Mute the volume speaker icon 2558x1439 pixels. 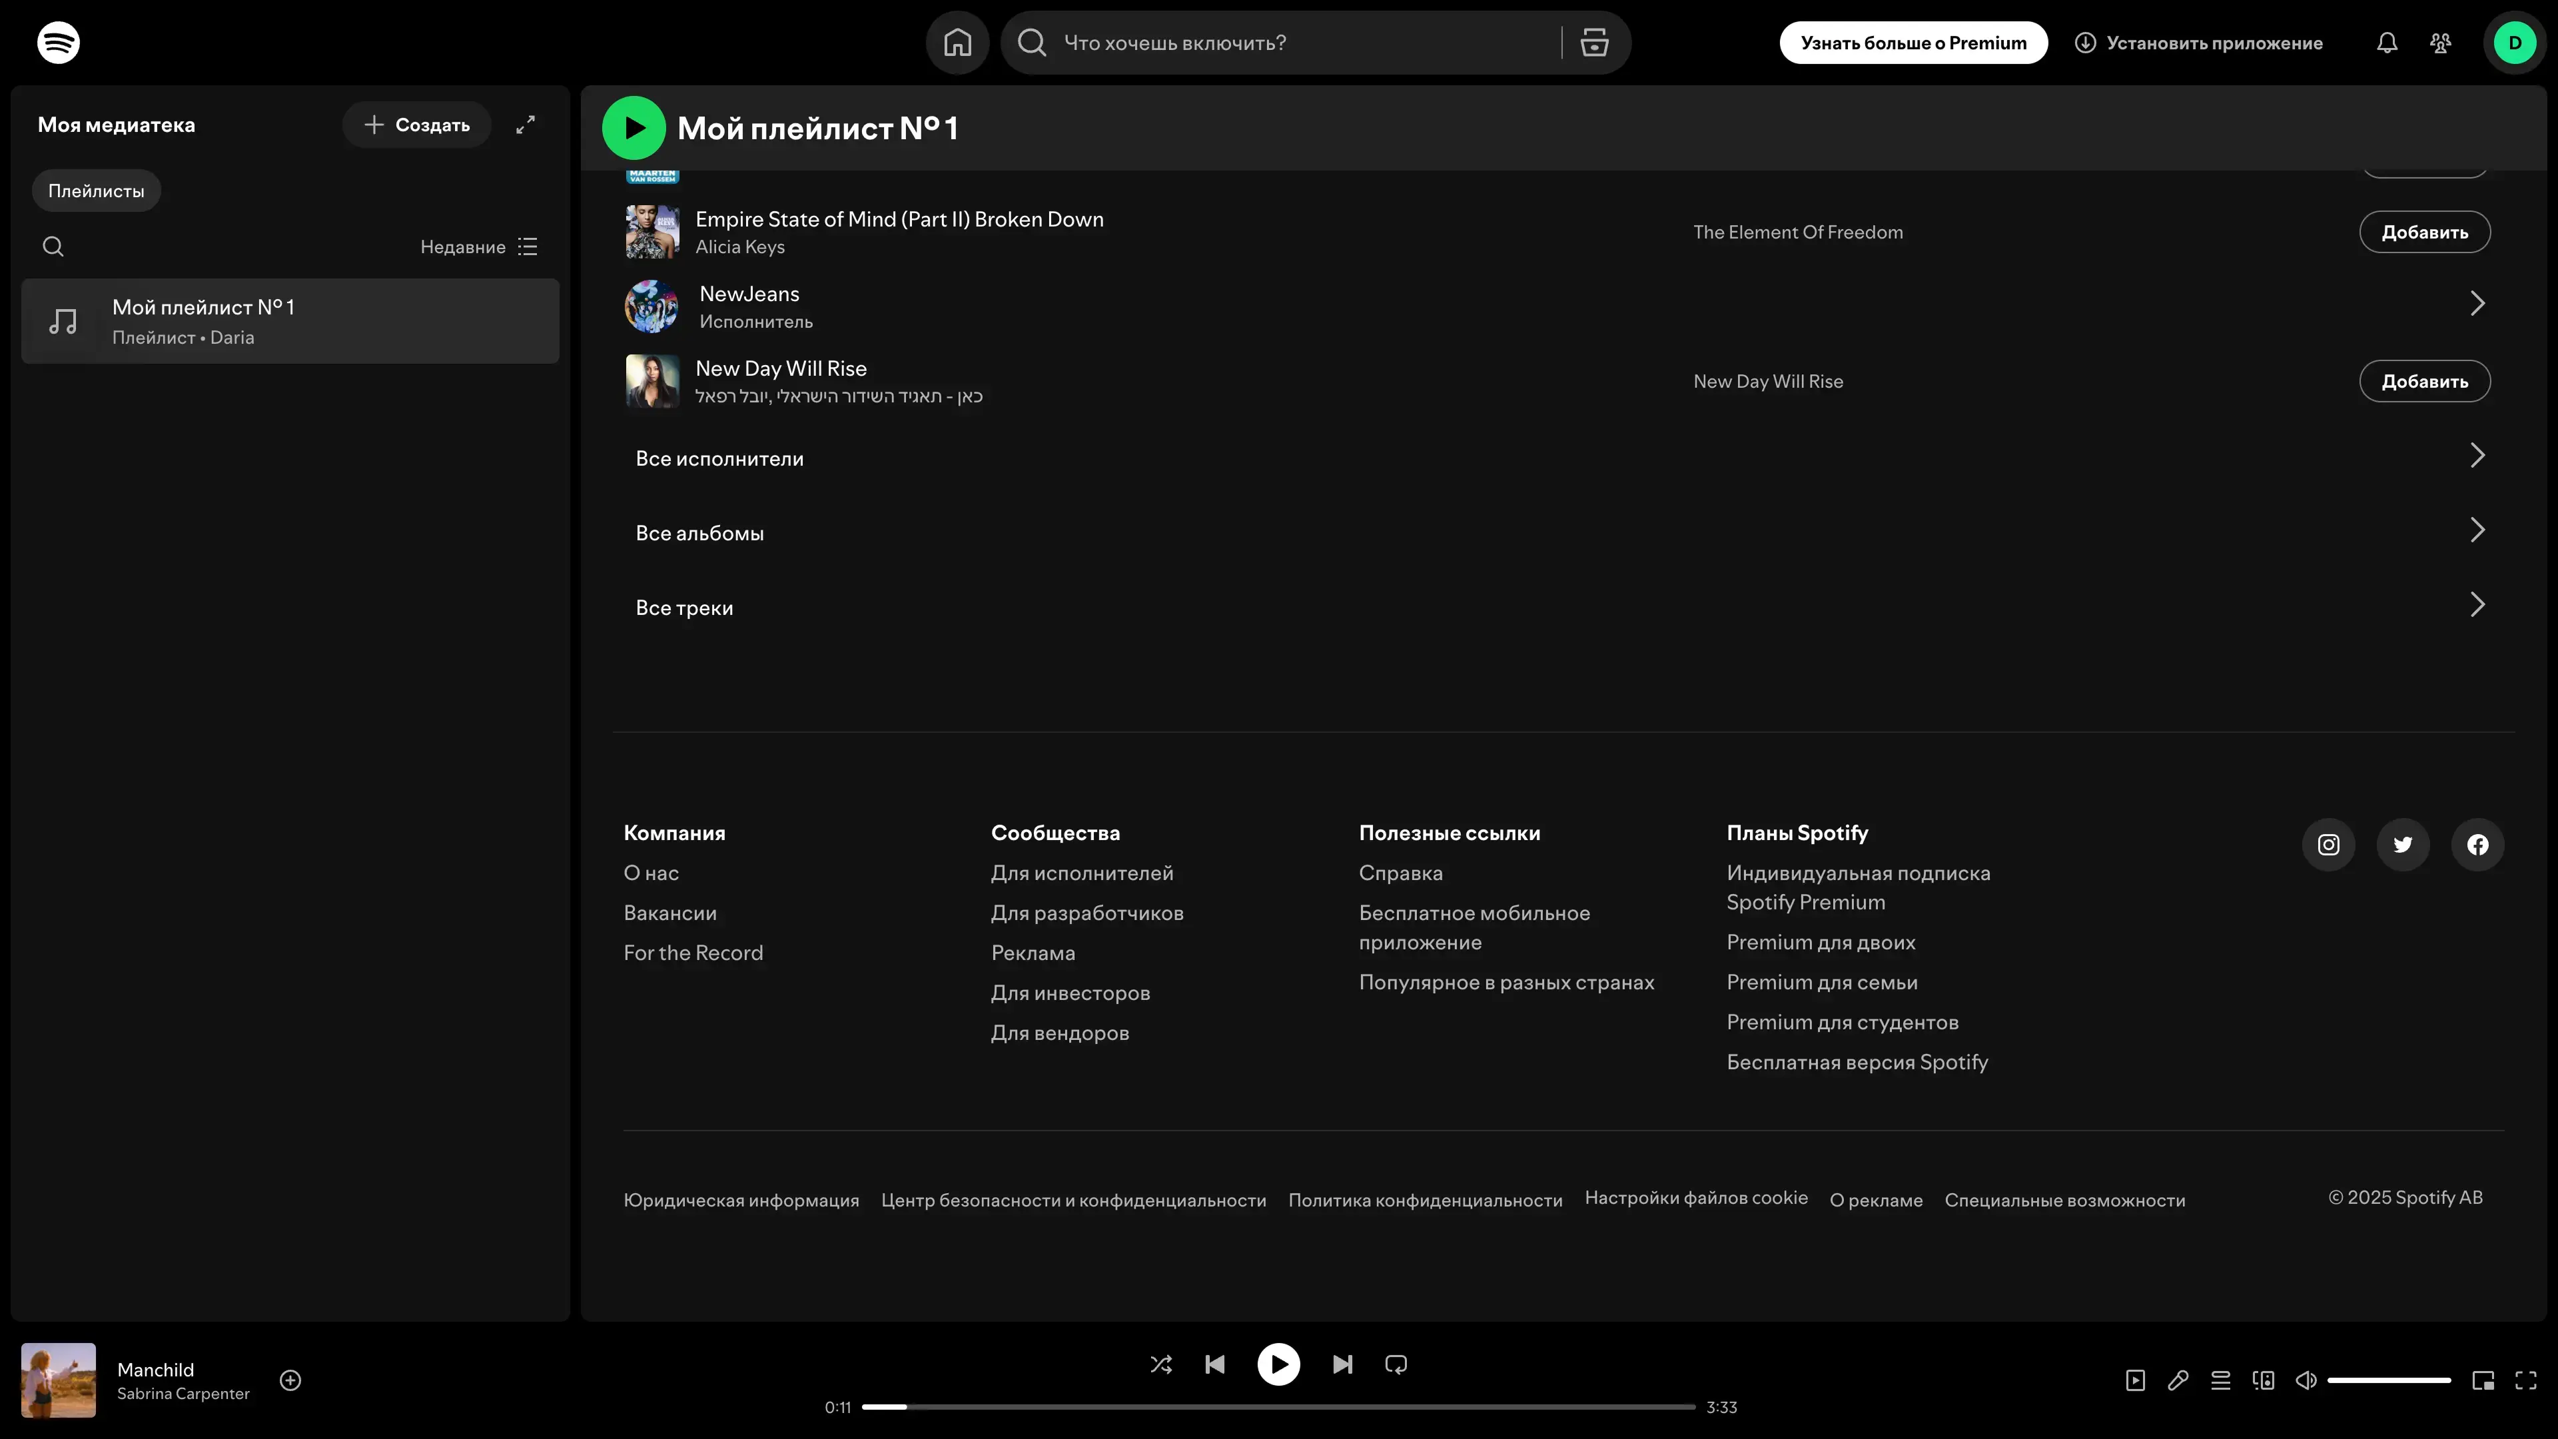(2306, 1380)
